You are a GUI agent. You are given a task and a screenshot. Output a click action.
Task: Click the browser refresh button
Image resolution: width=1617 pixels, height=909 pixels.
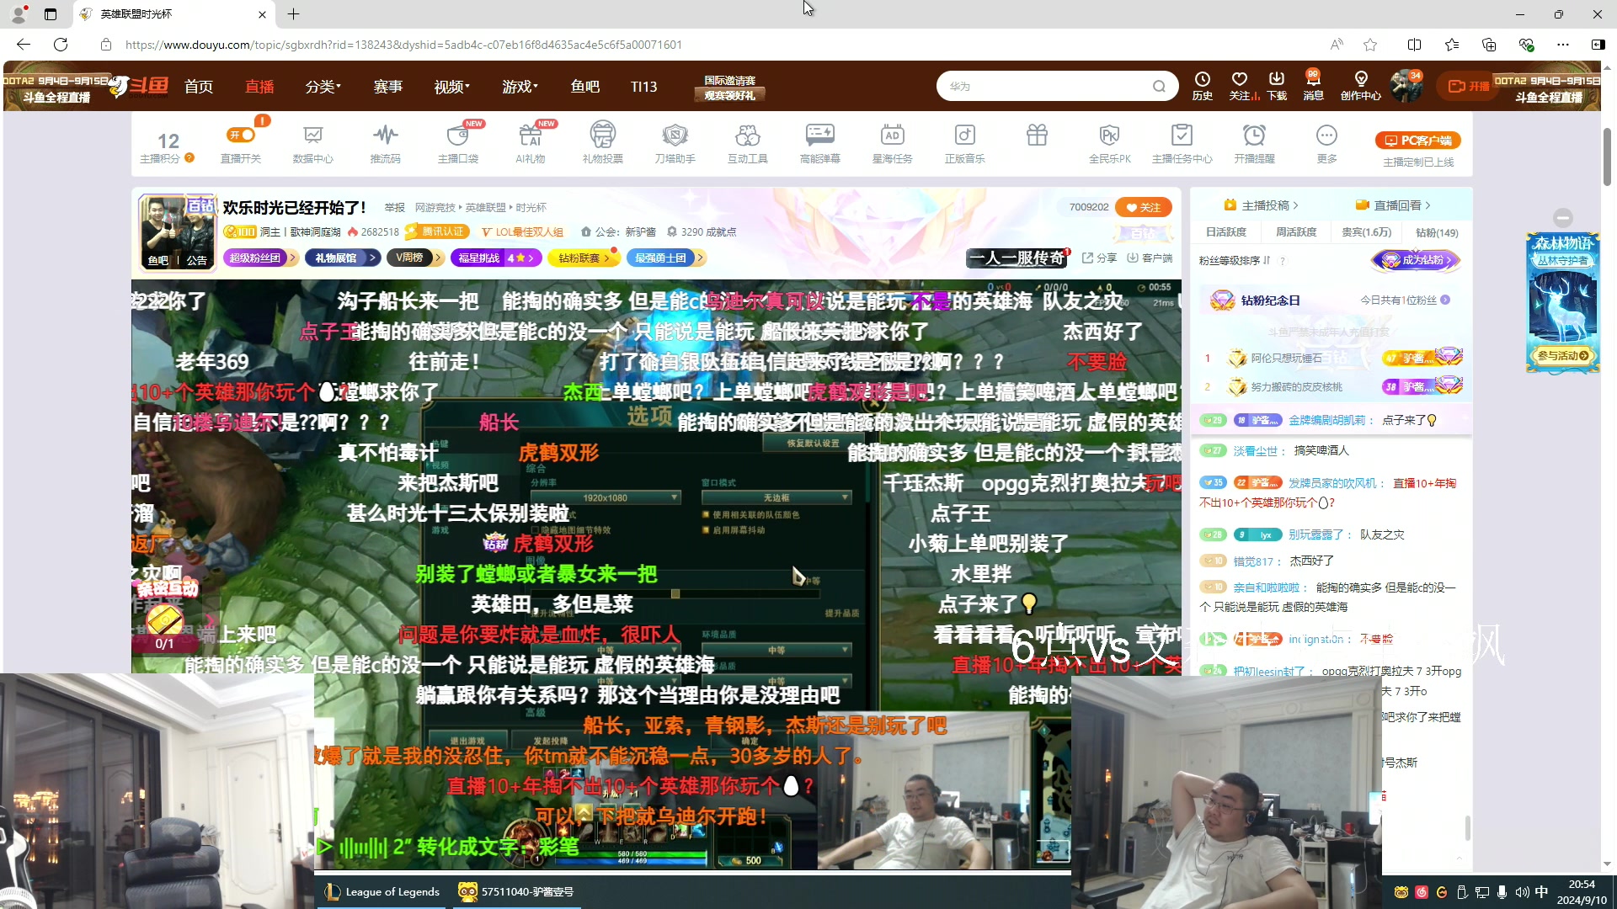point(61,45)
